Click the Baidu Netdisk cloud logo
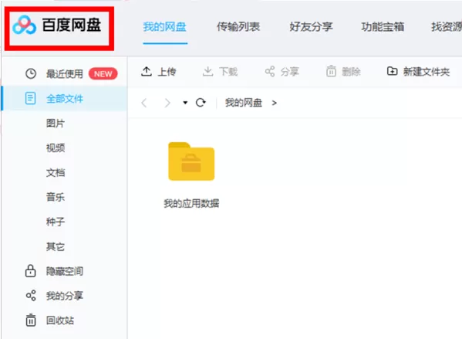The height and width of the screenshot is (339, 462). pyautogui.click(x=24, y=25)
